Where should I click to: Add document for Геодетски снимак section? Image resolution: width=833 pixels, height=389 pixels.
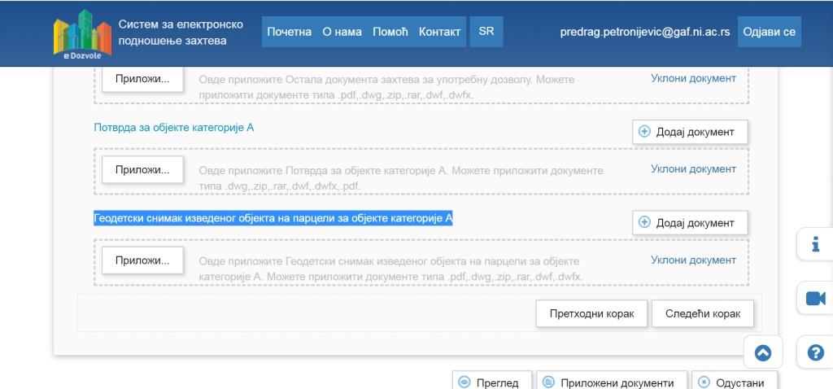coord(689,223)
